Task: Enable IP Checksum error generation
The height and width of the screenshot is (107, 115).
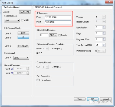Action: [38, 80]
